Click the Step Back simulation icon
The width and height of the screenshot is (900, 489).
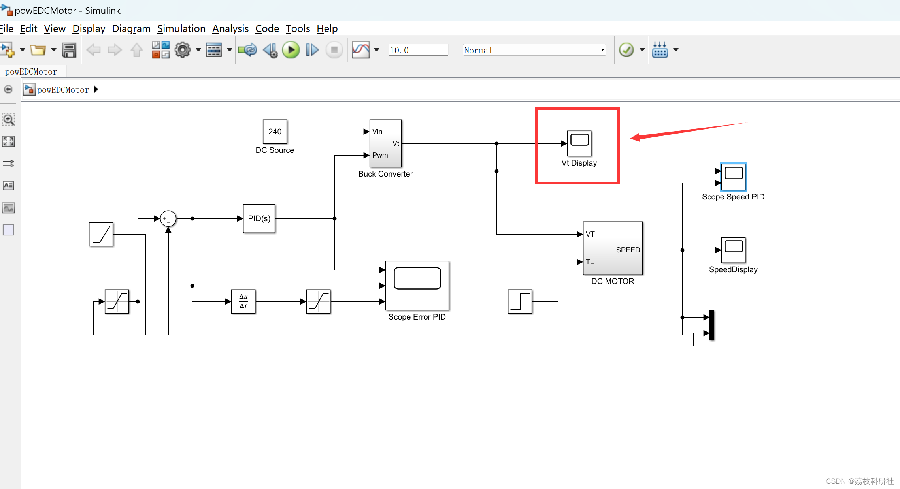coord(270,50)
